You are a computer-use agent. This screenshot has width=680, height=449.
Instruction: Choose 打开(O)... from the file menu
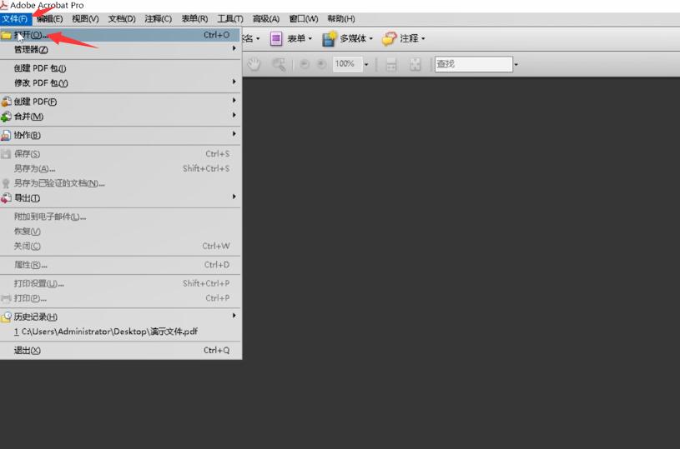click(x=120, y=35)
